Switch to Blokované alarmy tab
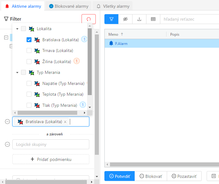Screen dimensions: 219x184 pos(69,6)
